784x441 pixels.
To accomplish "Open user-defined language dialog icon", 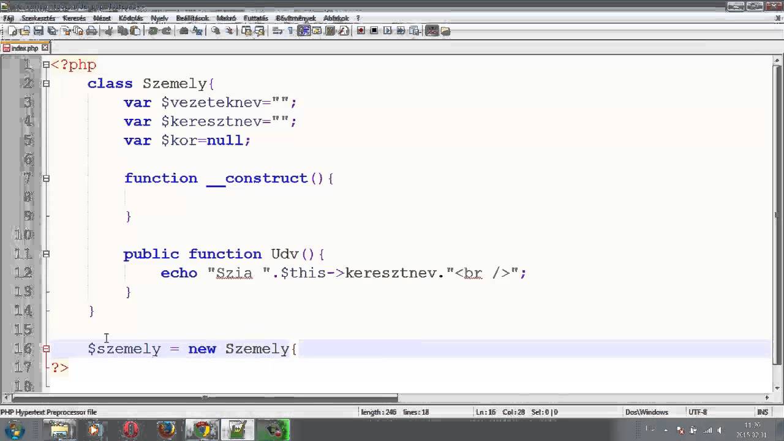I will tap(317, 31).
